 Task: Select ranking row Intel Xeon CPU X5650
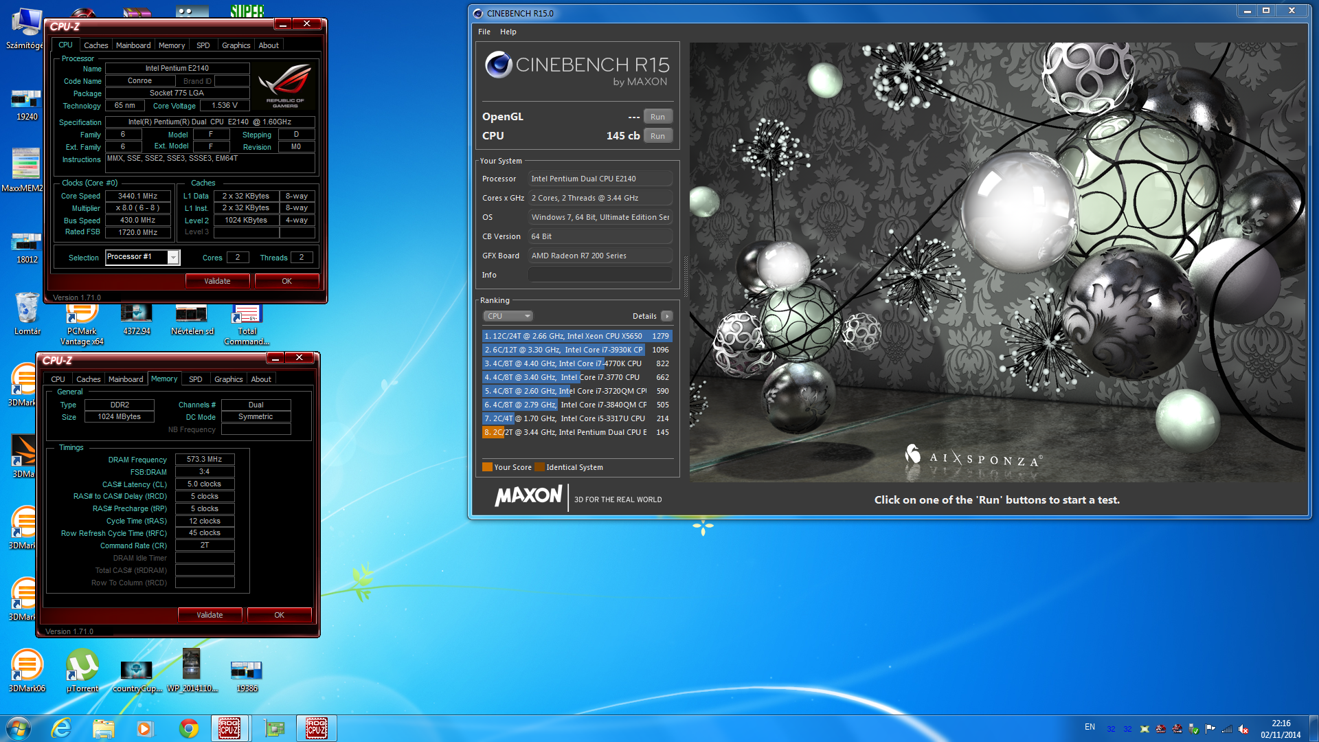[x=577, y=336]
